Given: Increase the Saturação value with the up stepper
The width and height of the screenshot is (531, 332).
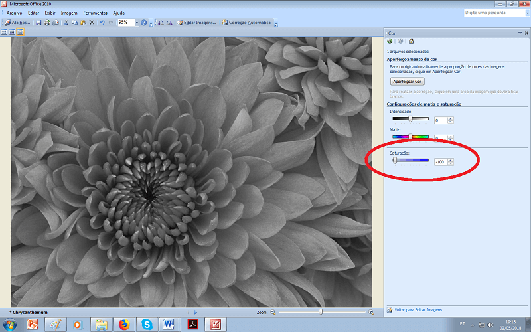Looking at the screenshot, I should (451, 160).
